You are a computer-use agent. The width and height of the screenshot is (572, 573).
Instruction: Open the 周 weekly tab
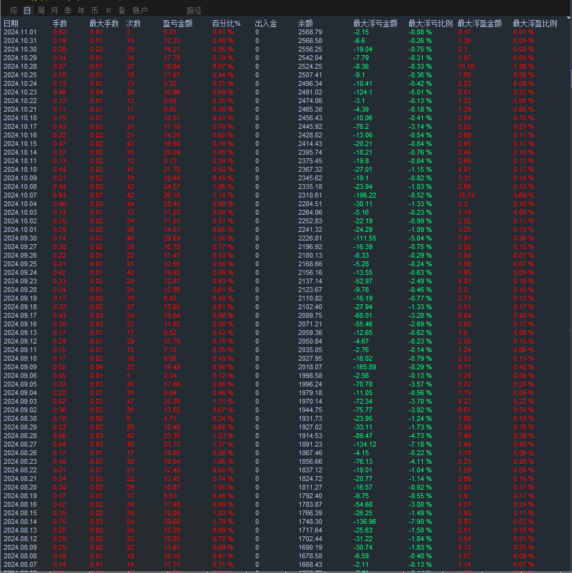41,10
